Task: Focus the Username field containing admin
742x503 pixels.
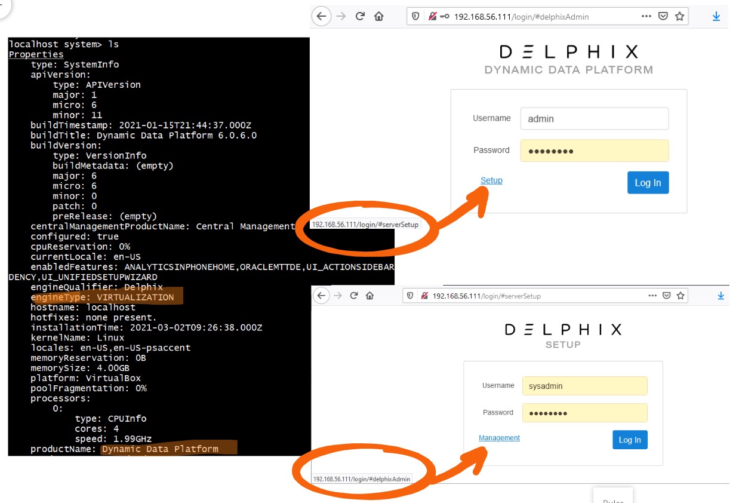Action: coord(595,118)
